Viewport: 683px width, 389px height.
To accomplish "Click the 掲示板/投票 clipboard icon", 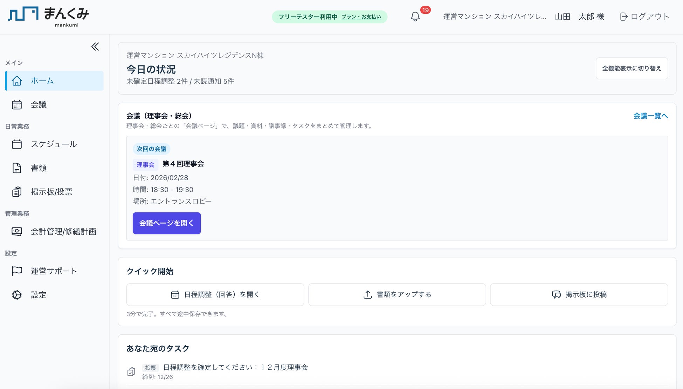I will [16, 192].
